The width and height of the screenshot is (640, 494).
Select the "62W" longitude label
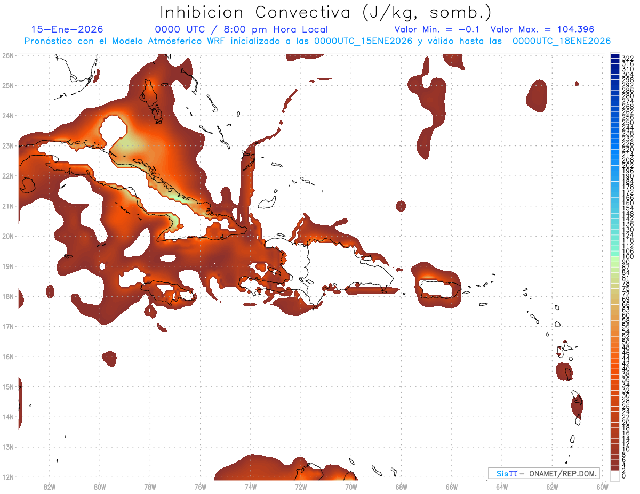tap(552, 487)
